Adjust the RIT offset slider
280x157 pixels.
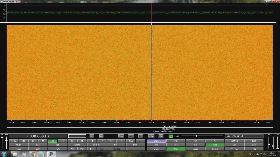(x=196, y=136)
